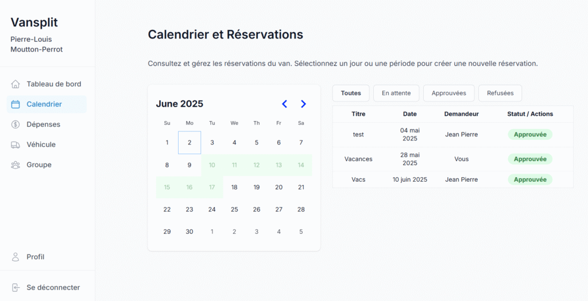This screenshot has width=588, height=301.
Task: Filter reservations by Approuvées
Action: 448,93
